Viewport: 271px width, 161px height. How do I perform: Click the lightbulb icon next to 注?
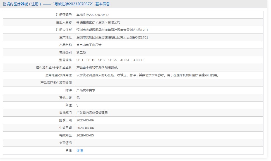(x=67, y=150)
